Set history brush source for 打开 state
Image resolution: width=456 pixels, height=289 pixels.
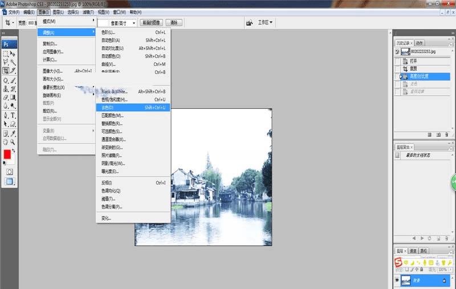(397, 62)
